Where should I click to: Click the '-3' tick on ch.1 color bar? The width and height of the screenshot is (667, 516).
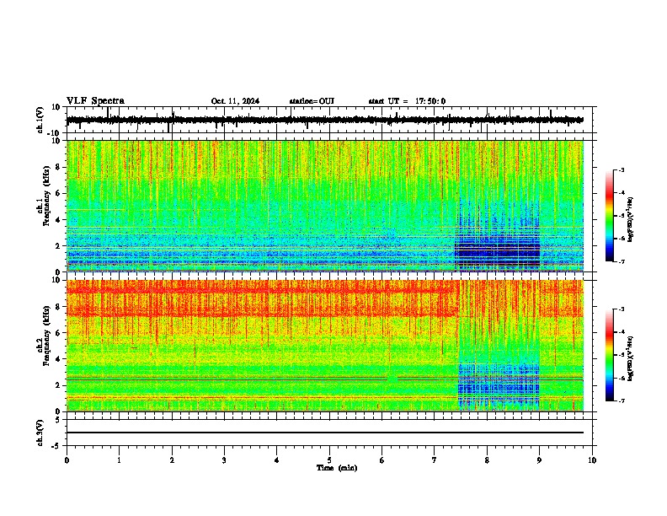621,170
